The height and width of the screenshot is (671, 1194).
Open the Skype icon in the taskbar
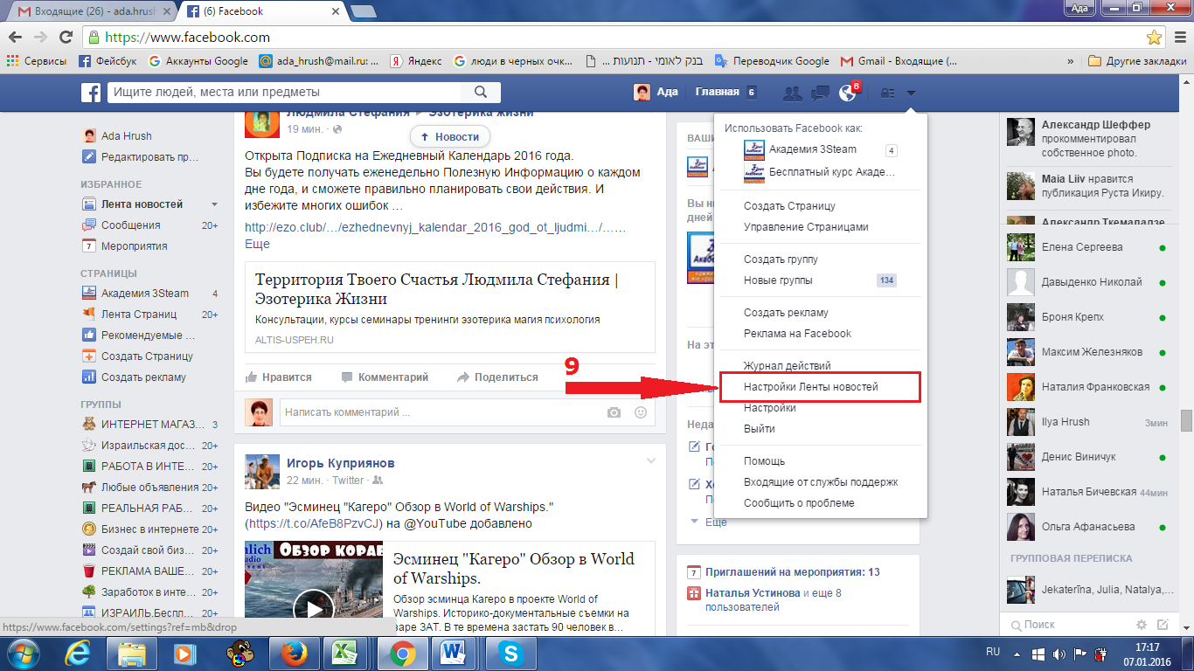click(510, 653)
